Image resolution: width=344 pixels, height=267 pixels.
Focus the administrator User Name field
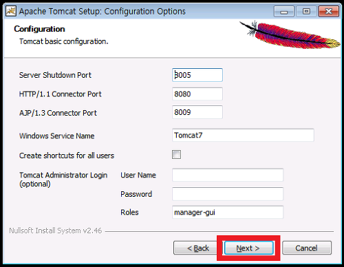point(228,175)
